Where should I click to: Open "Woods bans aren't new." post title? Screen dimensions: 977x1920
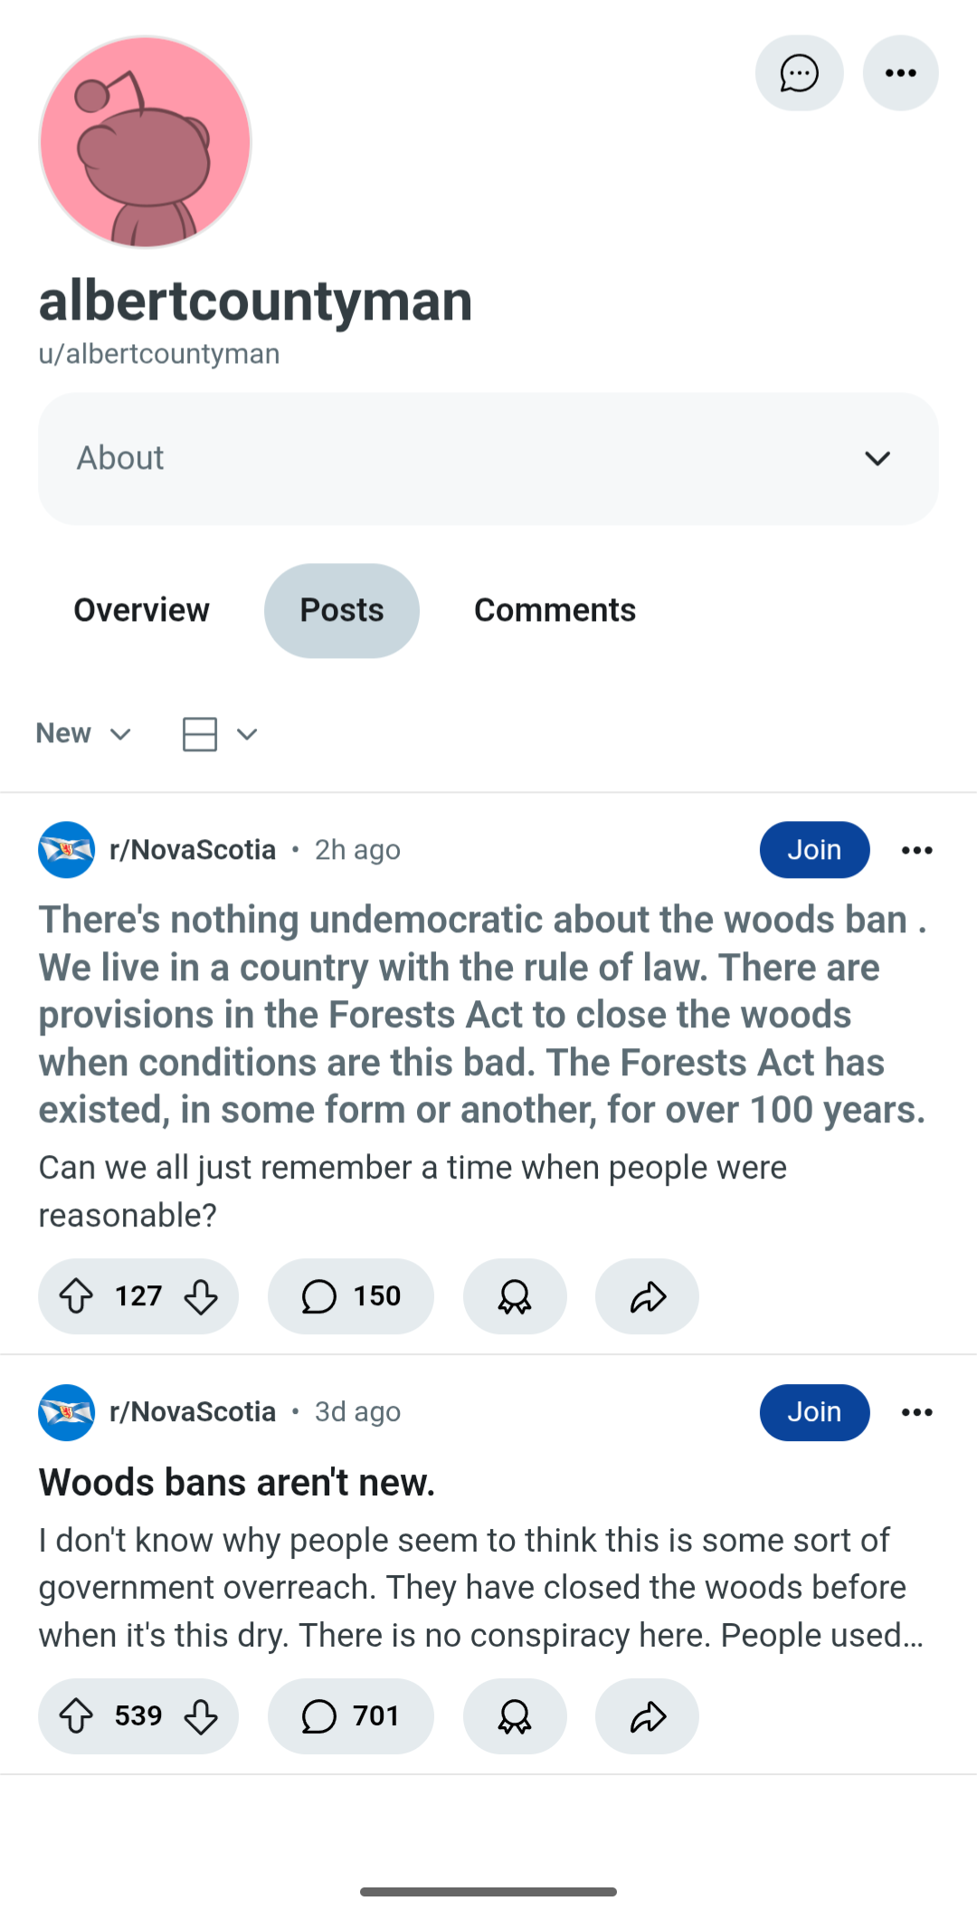(x=237, y=1483)
